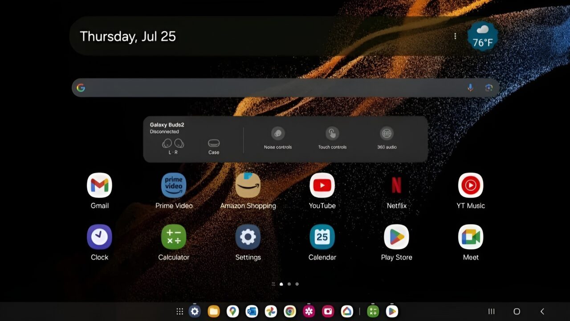Open Noise controls for Galaxy Buds2
Image resolution: width=570 pixels, height=321 pixels.
tap(278, 138)
